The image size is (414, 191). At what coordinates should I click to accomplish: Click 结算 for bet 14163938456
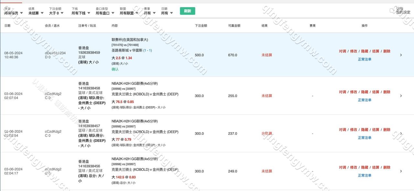(x=376, y=167)
